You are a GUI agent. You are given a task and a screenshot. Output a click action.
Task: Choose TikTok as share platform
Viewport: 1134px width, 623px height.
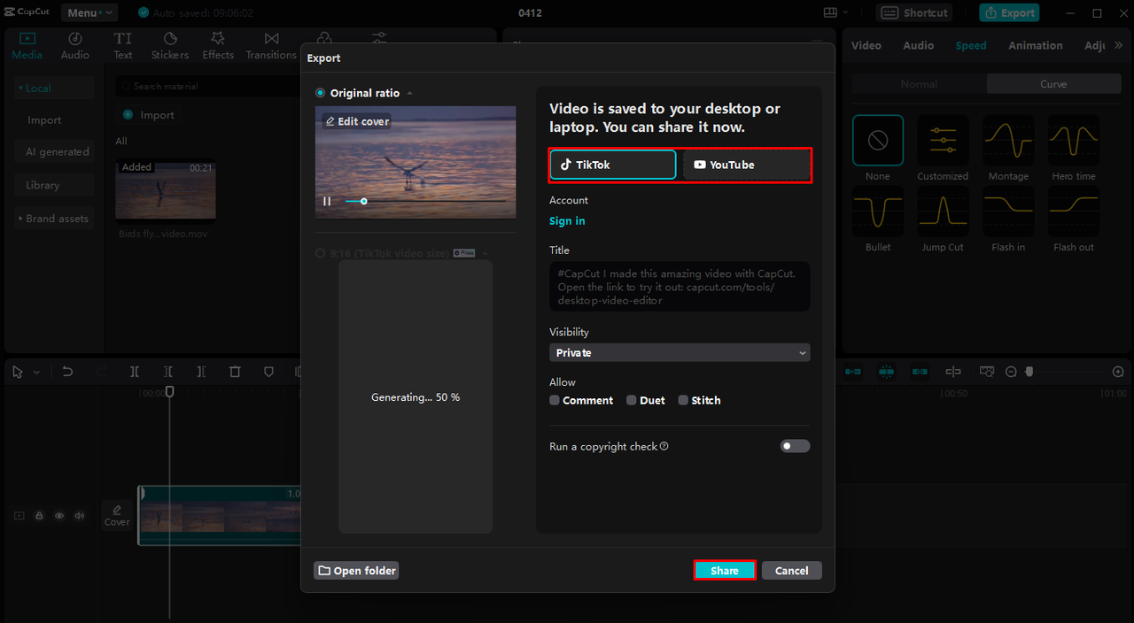tap(613, 165)
